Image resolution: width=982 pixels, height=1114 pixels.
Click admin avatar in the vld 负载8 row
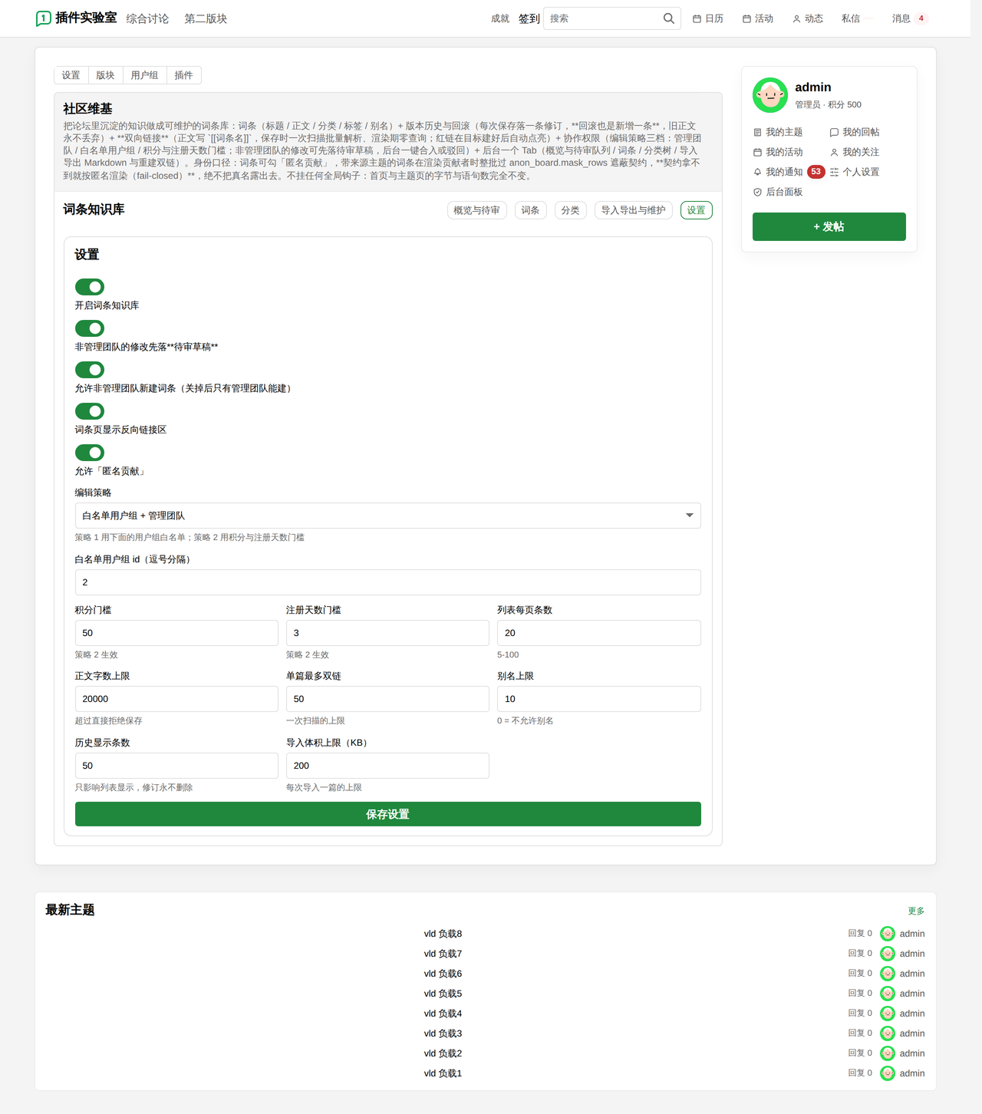(888, 934)
